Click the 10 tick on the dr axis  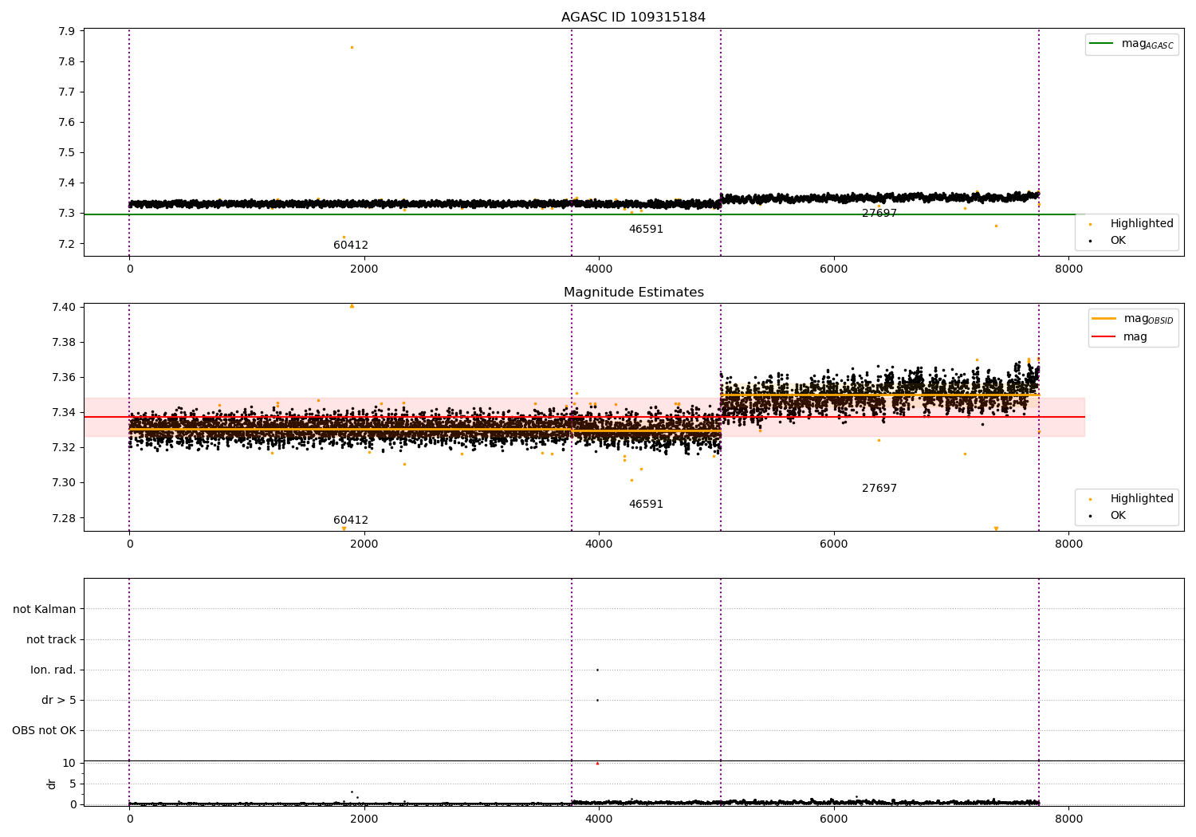tap(69, 763)
